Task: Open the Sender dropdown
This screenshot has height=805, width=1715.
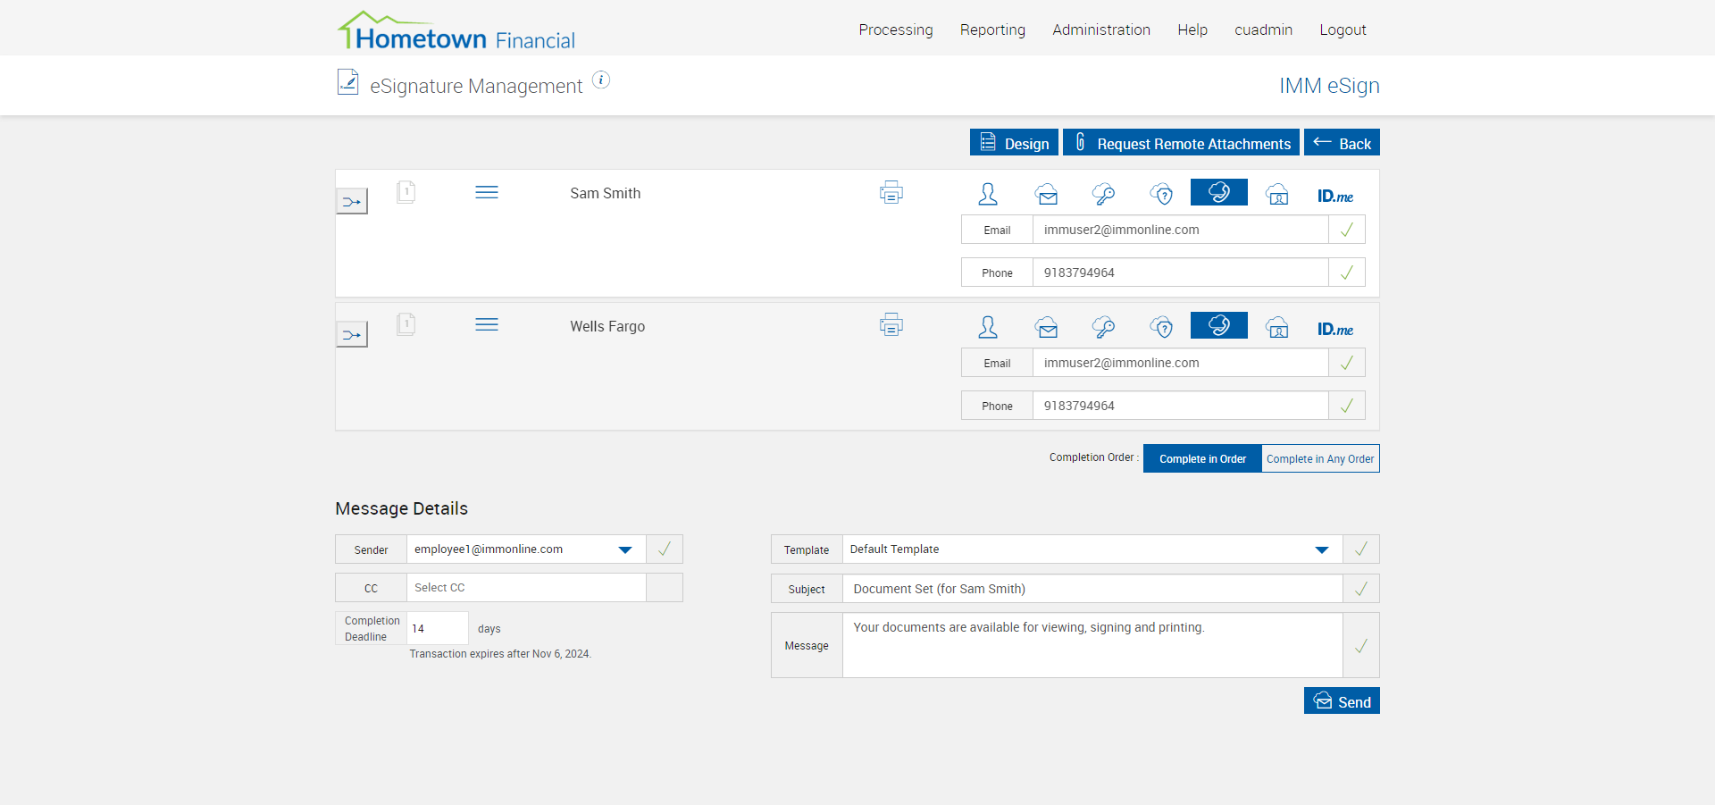Action: point(526,549)
